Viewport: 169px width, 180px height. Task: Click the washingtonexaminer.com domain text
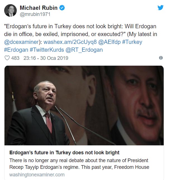tap(37, 174)
